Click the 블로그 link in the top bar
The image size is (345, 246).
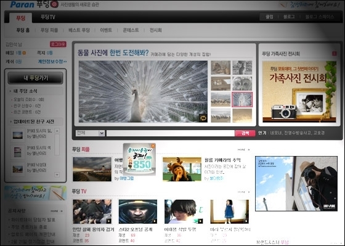[289, 17]
